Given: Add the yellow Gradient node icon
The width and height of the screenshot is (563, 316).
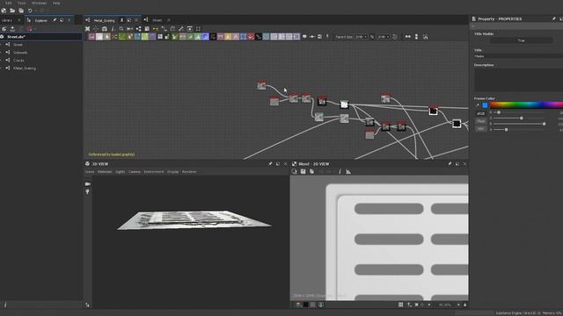Looking at the screenshot, I should click(228, 37).
